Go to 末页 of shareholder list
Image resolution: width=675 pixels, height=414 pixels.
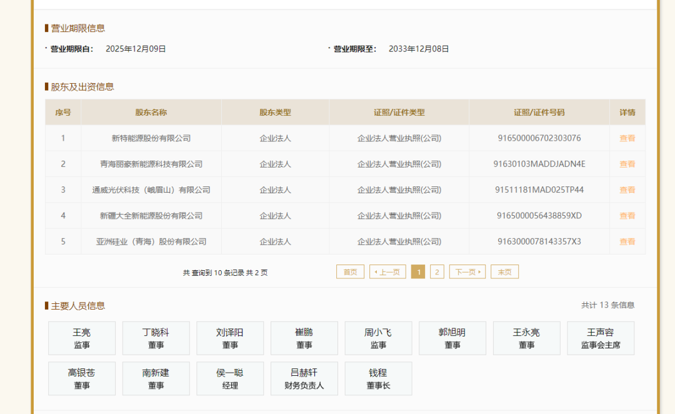tap(504, 272)
